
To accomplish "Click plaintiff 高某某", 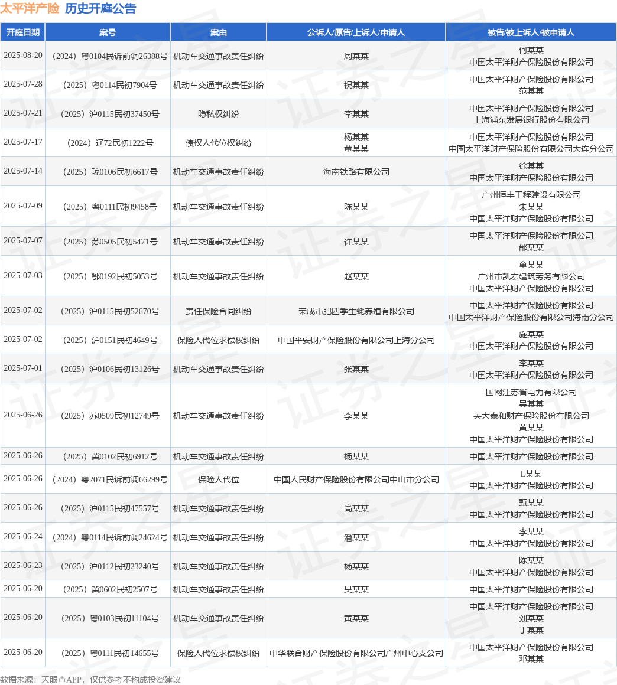I will pyautogui.click(x=356, y=508).
